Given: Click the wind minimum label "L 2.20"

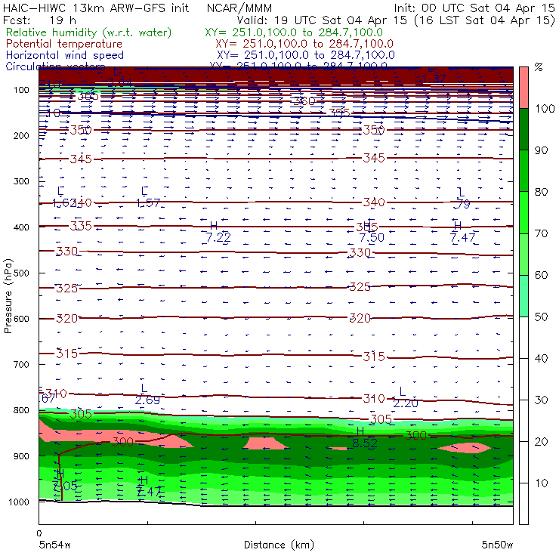Looking at the screenshot, I should pyautogui.click(x=406, y=397).
